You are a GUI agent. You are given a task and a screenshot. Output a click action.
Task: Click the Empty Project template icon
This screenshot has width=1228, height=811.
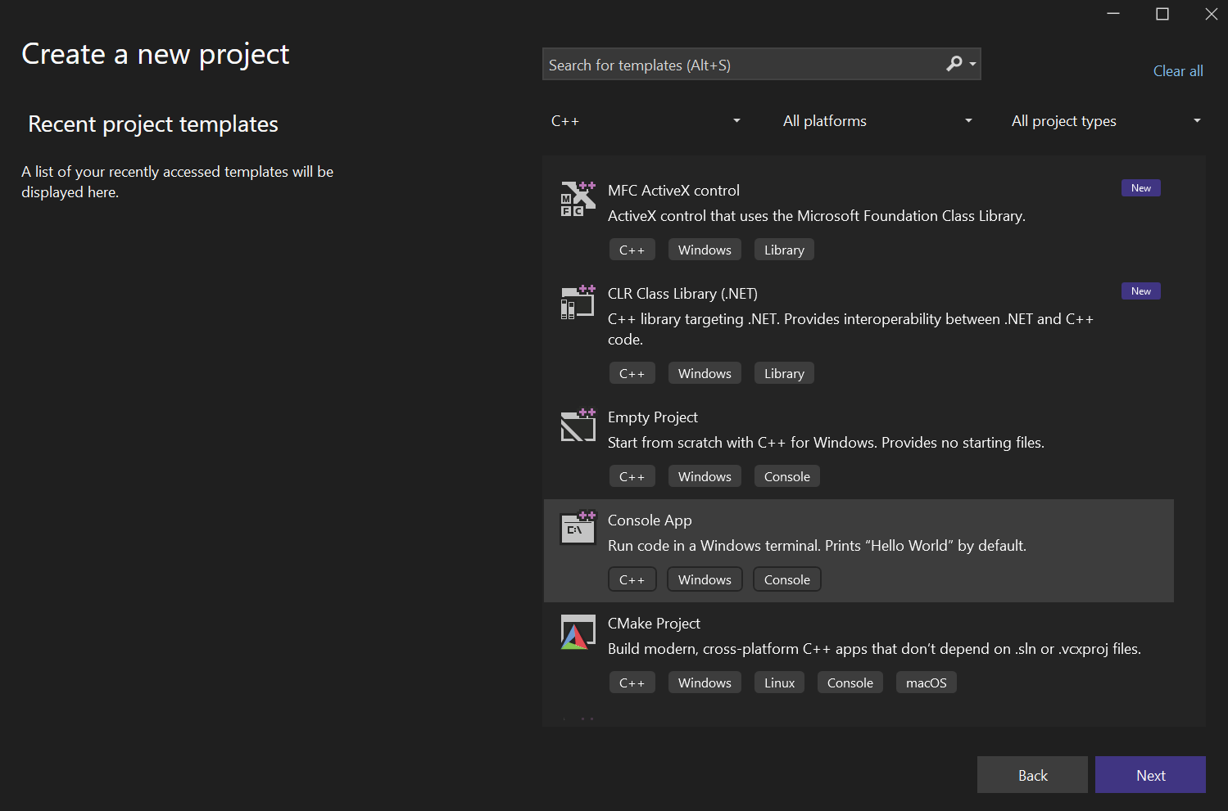[x=578, y=426]
